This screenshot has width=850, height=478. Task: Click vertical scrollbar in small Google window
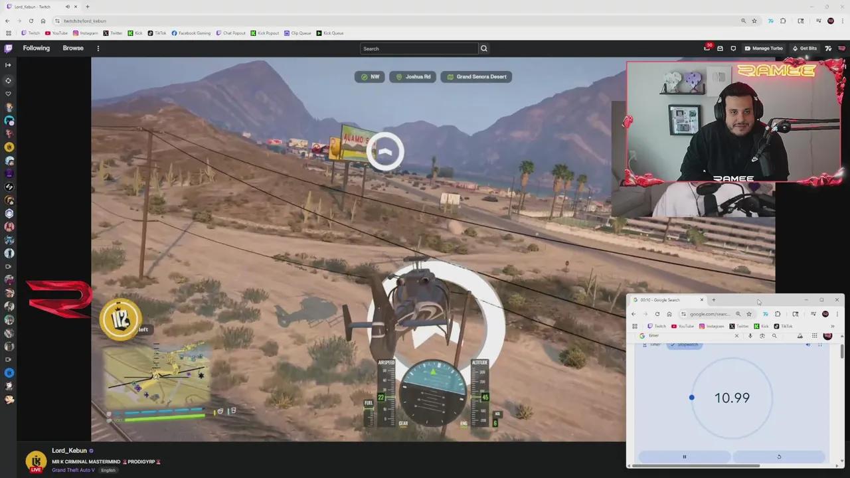tap(842, 352)
